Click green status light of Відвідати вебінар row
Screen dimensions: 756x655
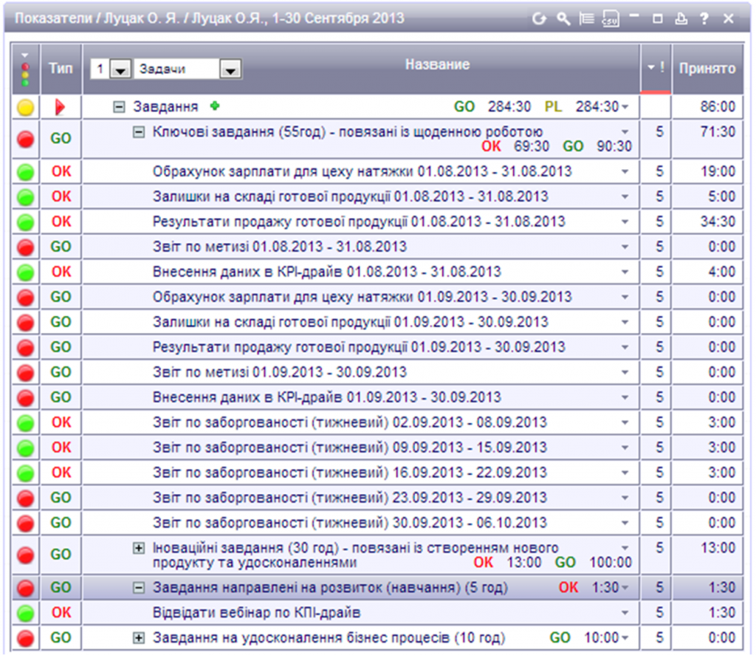pyautogui.click(x=26, y=613)
